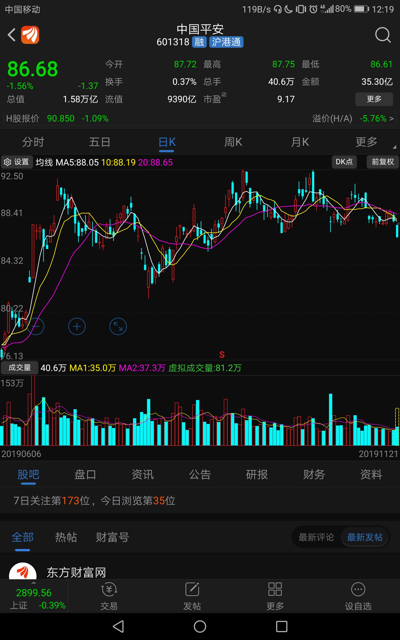Open chart 设置 gear button

17,162
